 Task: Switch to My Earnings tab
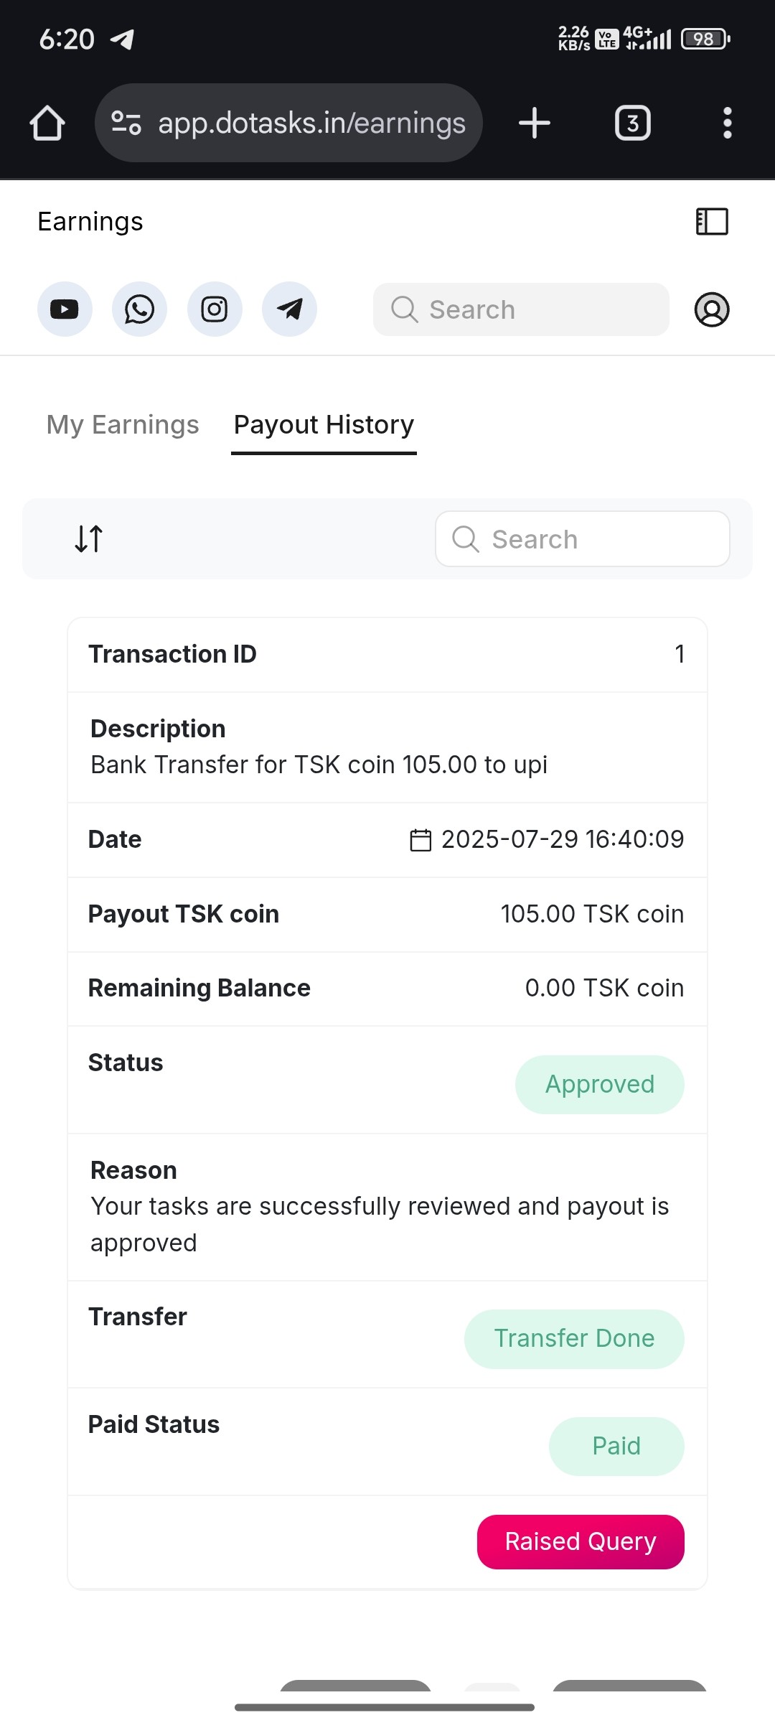[x=123, y=425]
